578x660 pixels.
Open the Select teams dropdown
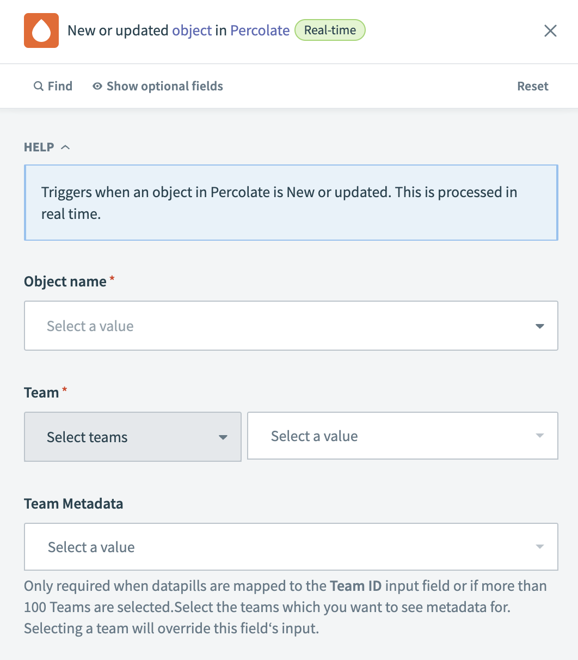132,437
